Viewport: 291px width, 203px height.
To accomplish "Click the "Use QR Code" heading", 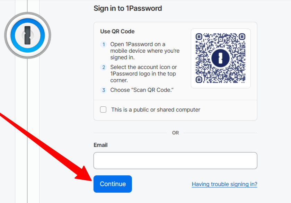I will point(117,32).
